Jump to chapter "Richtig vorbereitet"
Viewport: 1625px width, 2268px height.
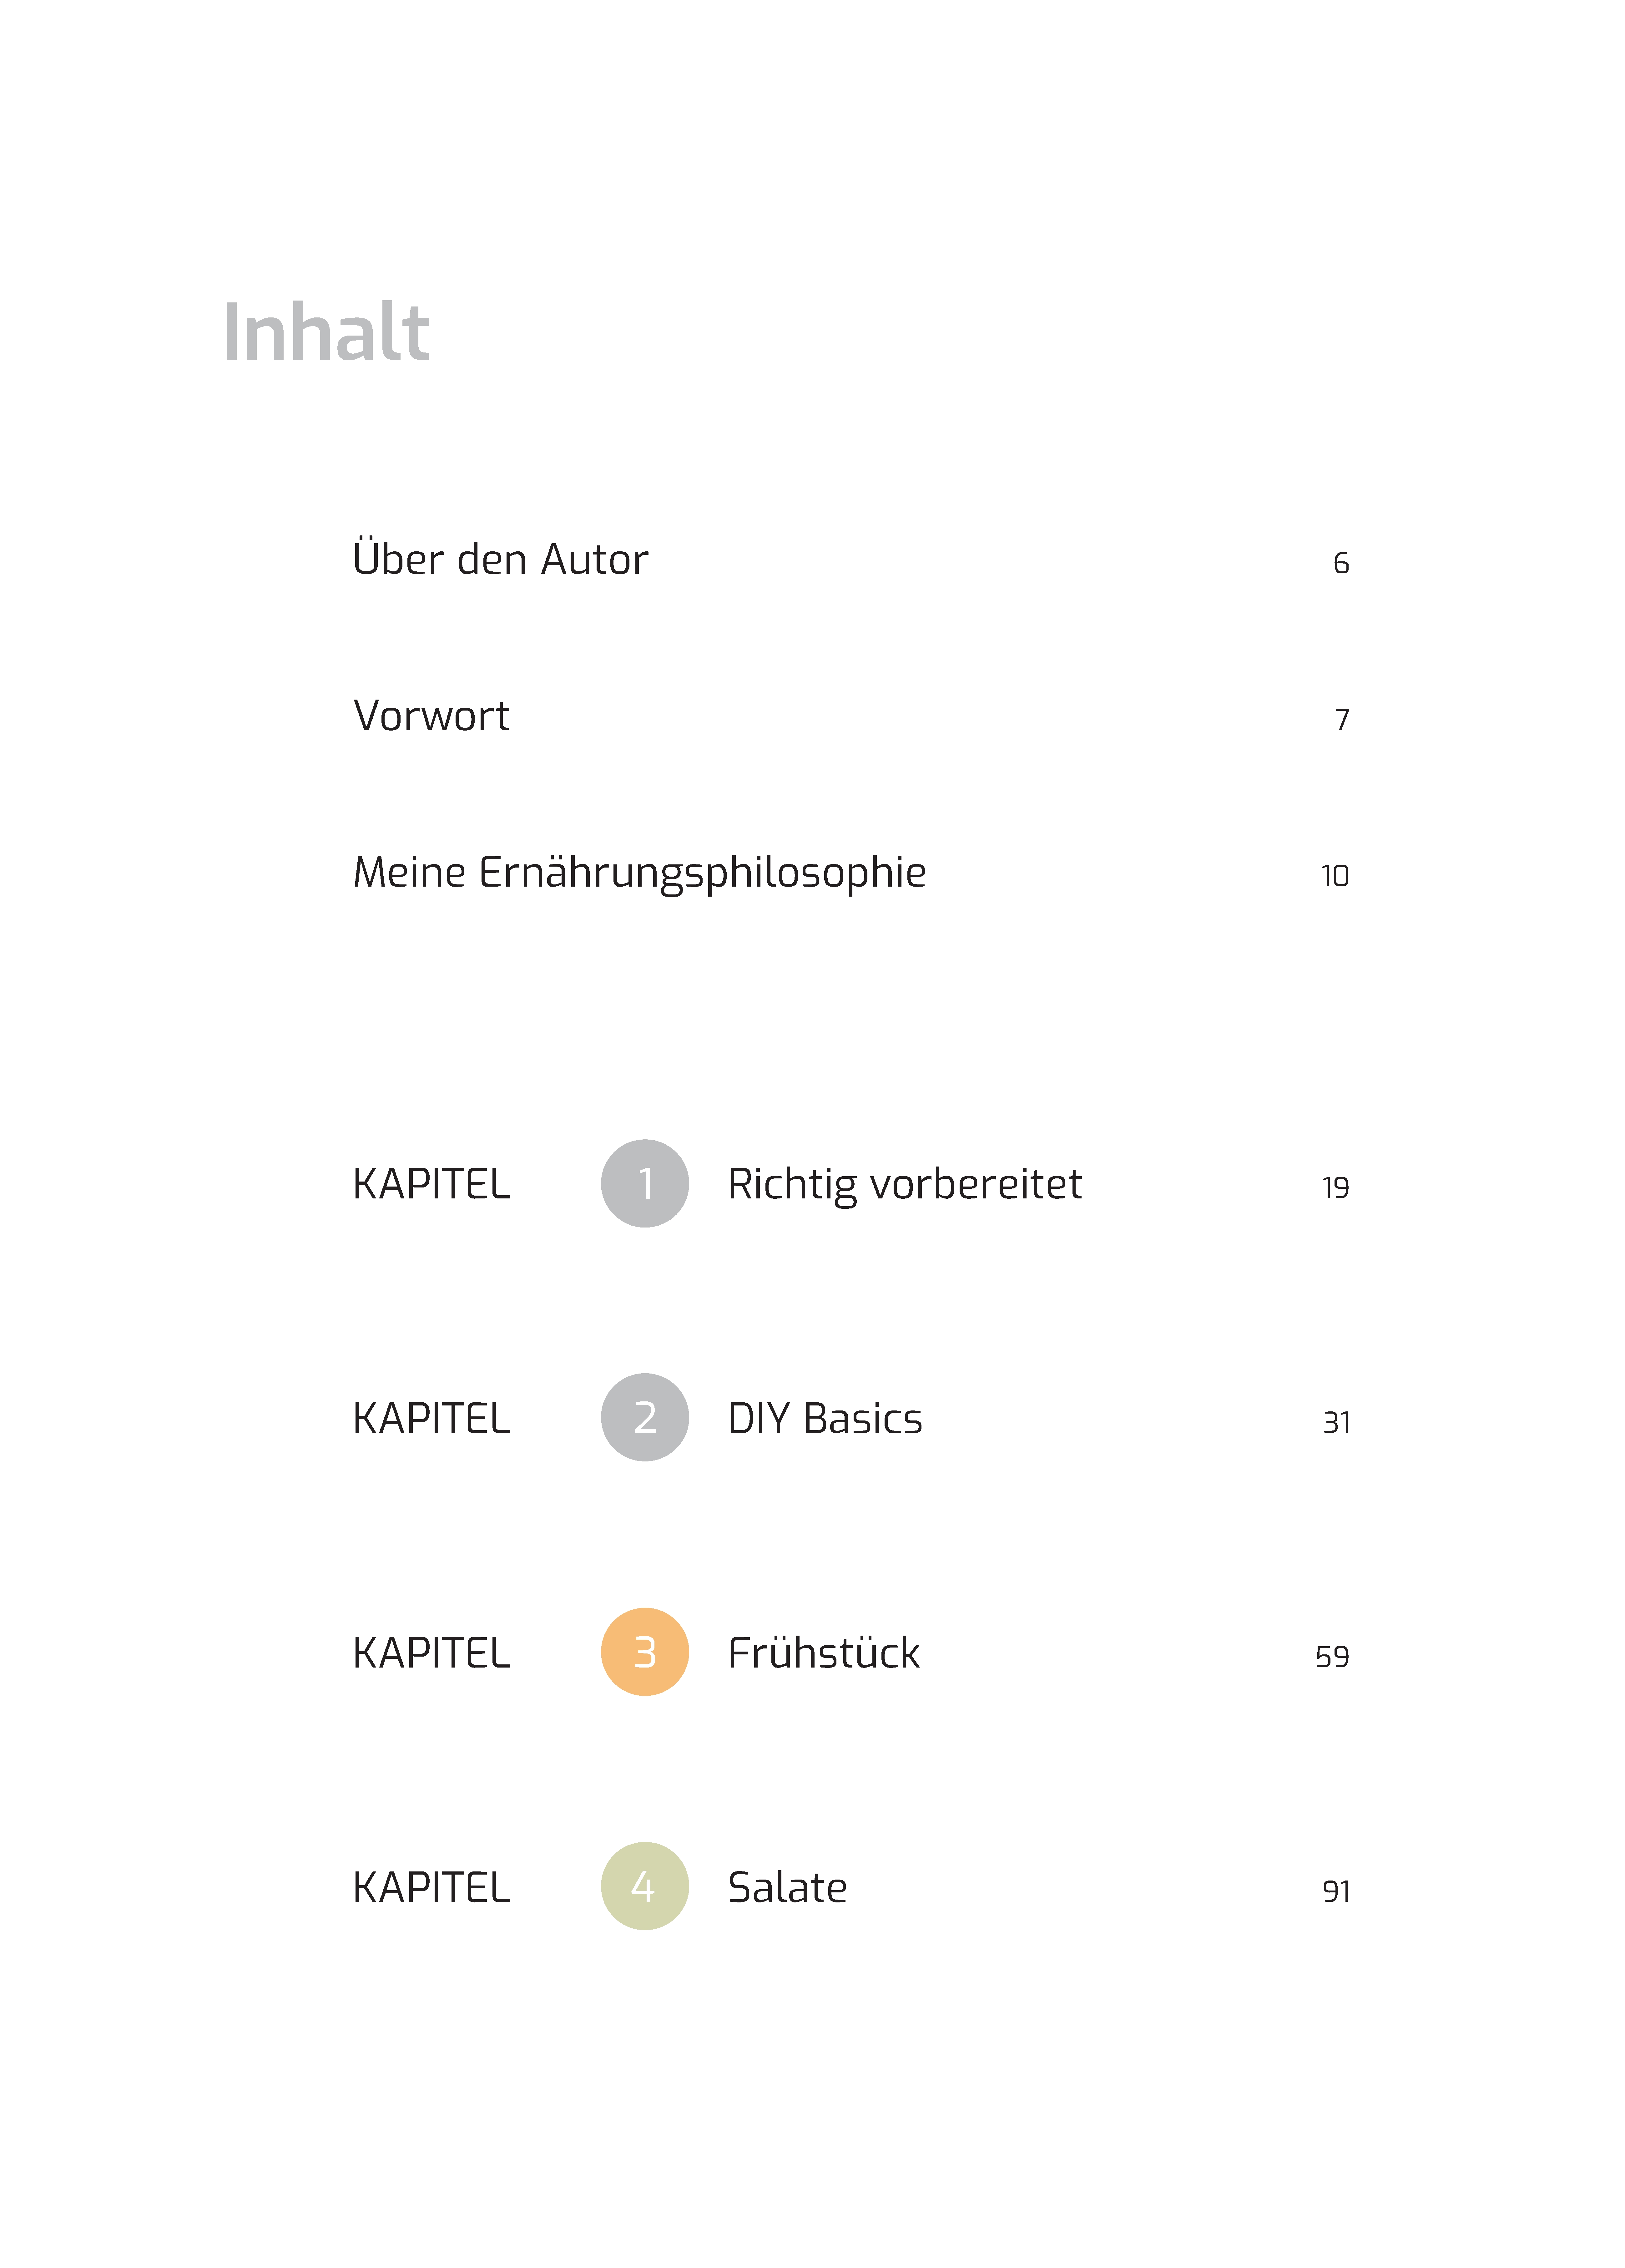(x=904, y=1184)
